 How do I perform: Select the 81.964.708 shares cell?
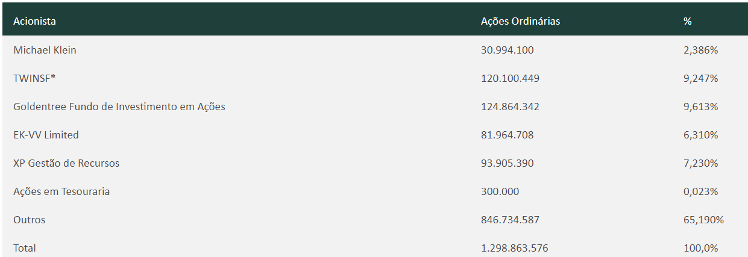coord(507,135)
